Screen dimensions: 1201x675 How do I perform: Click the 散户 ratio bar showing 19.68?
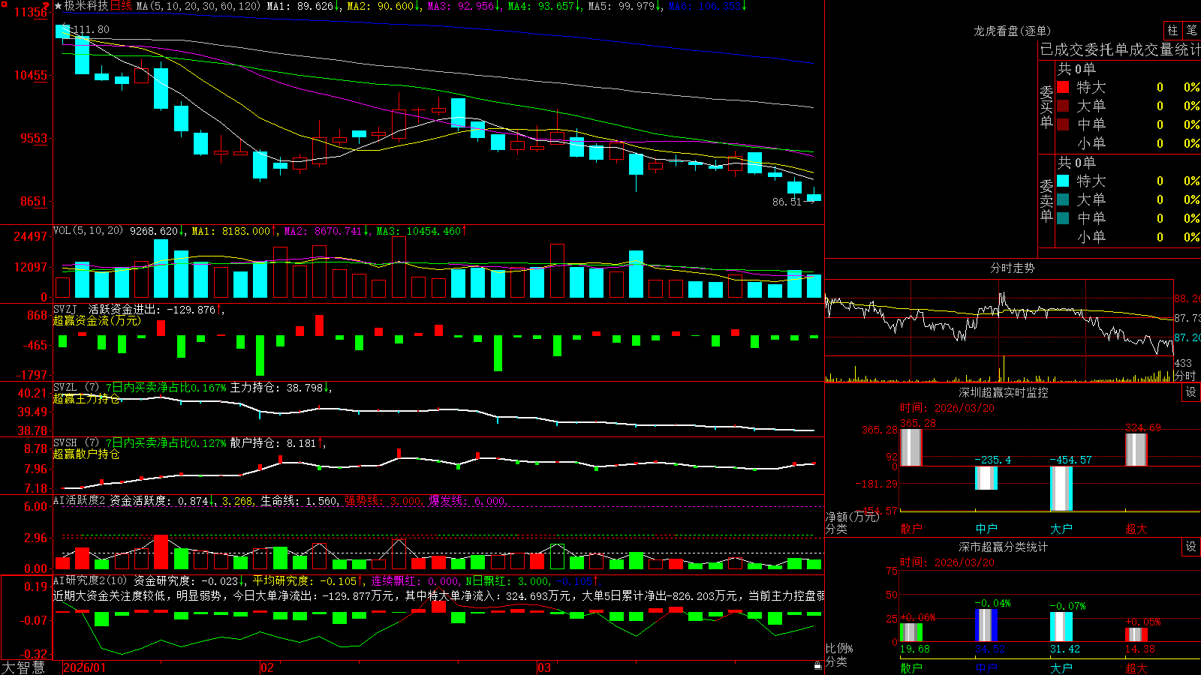coord(911,632)
